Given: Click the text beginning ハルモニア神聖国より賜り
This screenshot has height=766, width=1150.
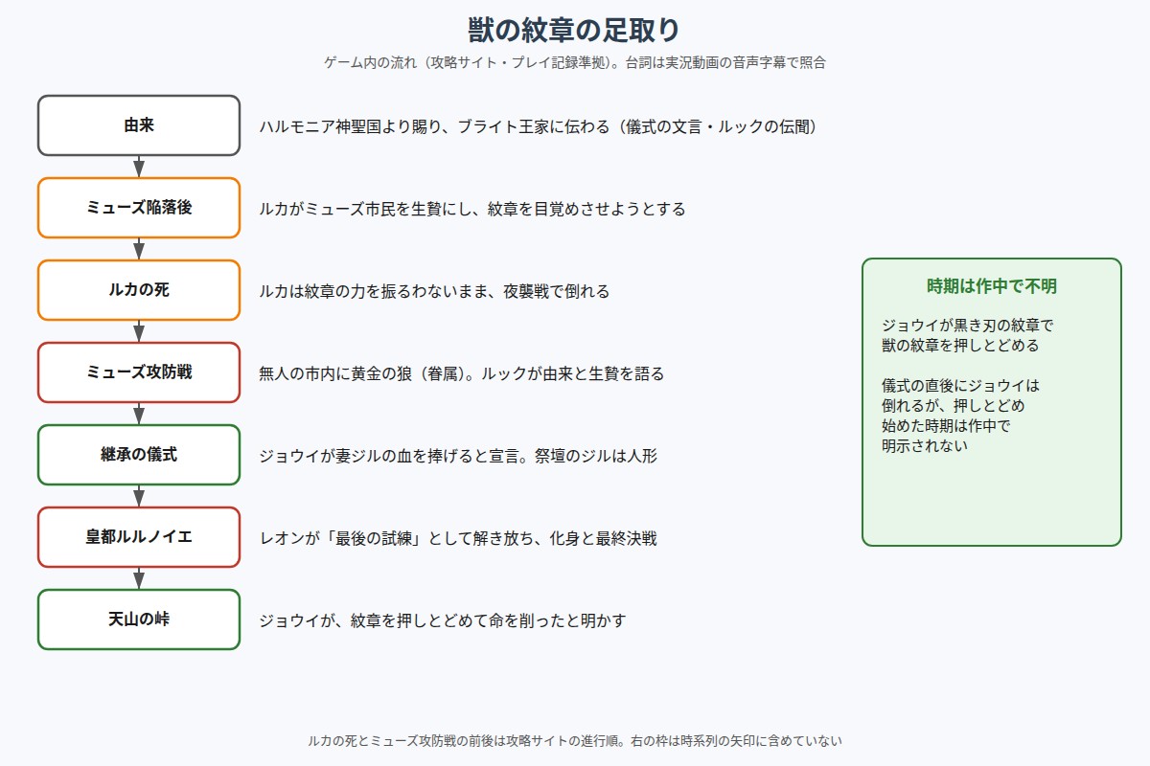Looking at the screenshot, I should point(539,126).
